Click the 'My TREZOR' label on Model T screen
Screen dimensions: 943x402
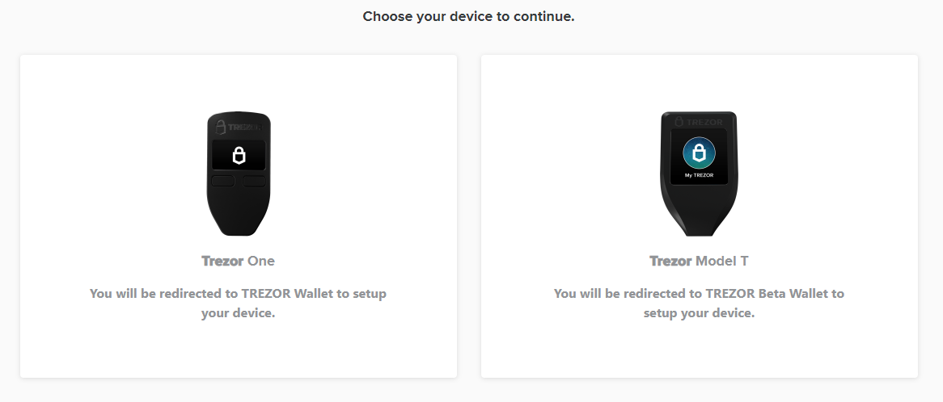[x=699, y=176]
